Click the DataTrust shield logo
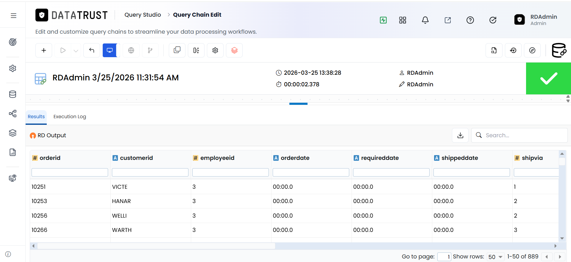Screen dimensions: 571x262 pyautogui.click(x=42, y=15)
